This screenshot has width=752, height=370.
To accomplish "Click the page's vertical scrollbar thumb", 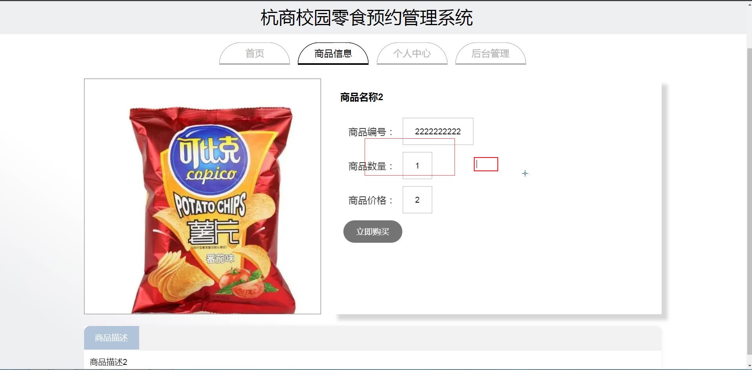I will (x=749, y=200).
